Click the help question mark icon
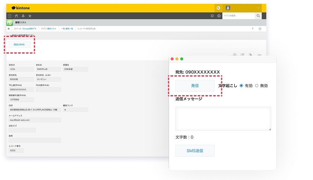Image resolution: width=313 pixels, height=180 pixels. 219,16
